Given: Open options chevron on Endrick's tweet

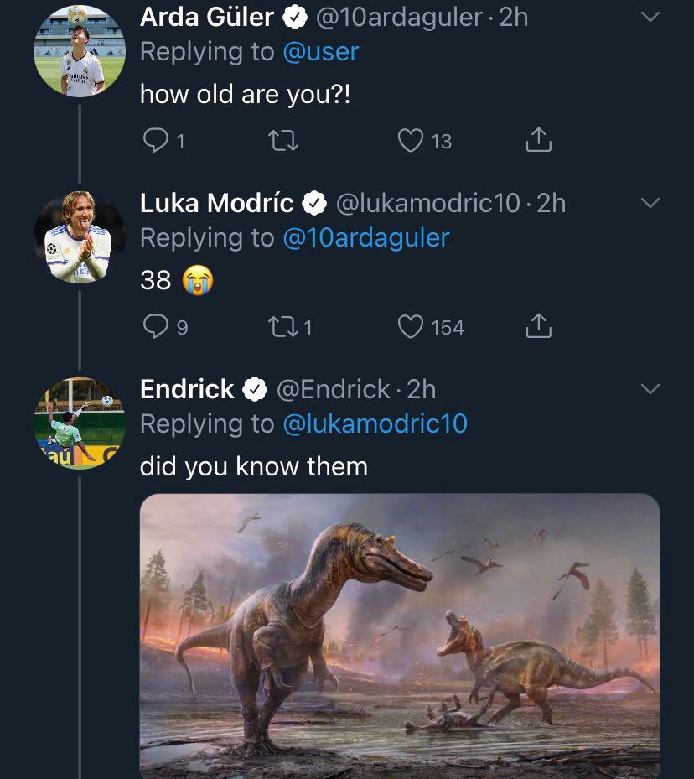Looking at the screenshot, I should [650, 388].
